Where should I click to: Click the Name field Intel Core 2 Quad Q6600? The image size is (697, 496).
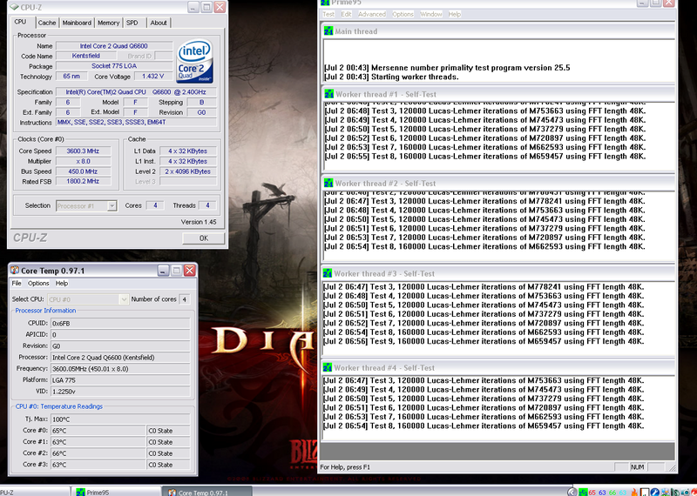pyautogui.click(x=114, y=46)
